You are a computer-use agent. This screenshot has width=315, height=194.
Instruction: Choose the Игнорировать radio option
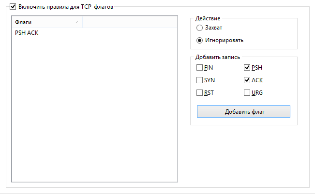(x=199, y=40)
